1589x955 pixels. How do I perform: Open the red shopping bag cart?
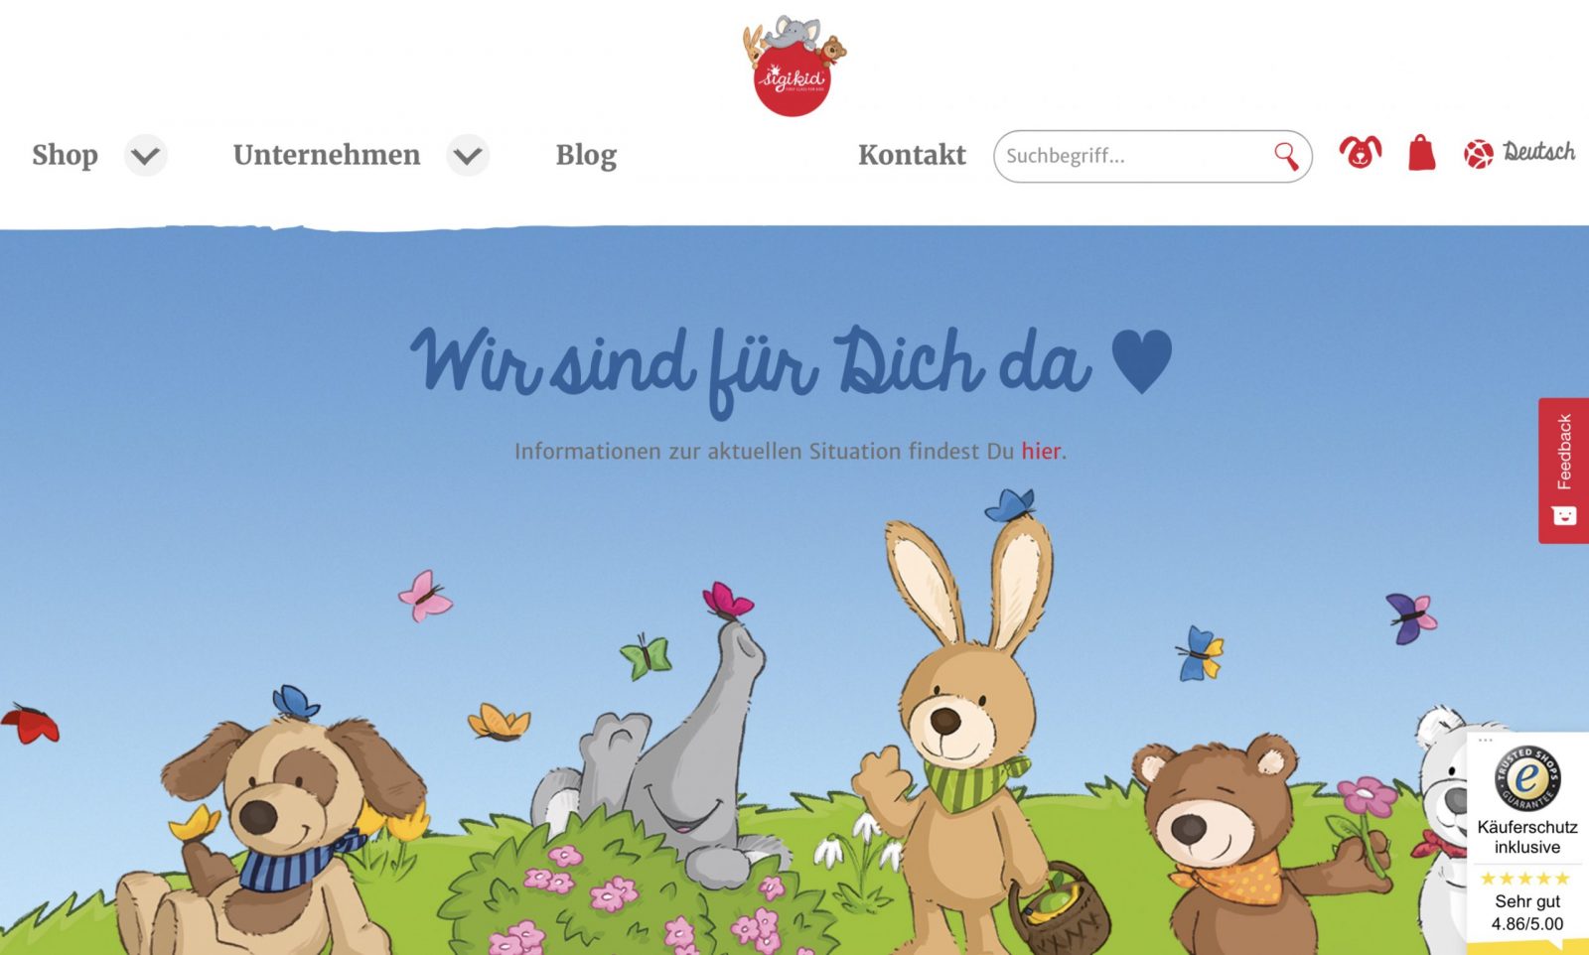tap(1421, 153)
